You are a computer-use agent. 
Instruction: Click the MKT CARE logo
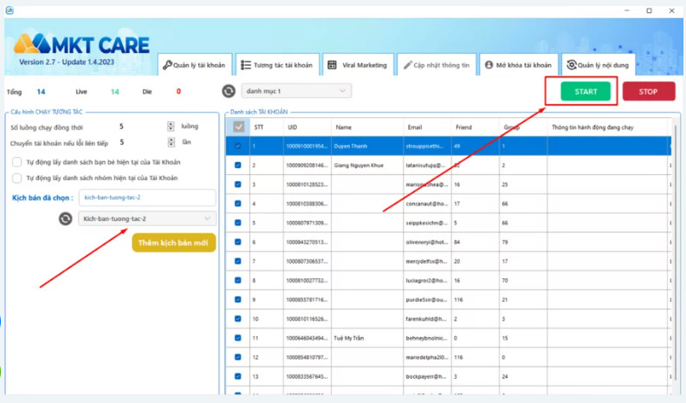pyautogui.click(x=81, y=44)
